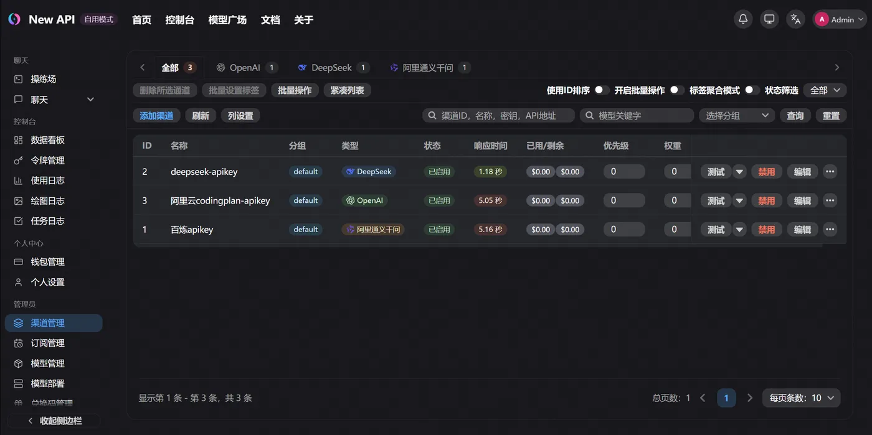Go to next page arrow
The width and height of the screenshot is (872, 435).
click(x=750, y=398)
